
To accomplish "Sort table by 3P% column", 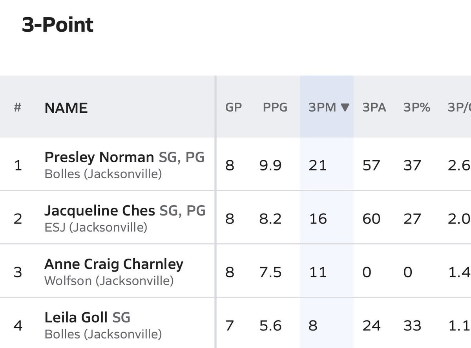I will (417, 107).
